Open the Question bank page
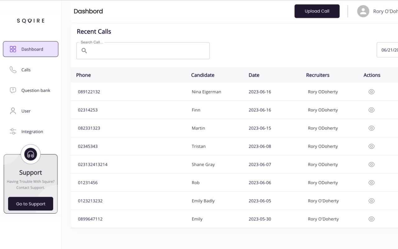This screenshot has width=398, height=249. tap(35, 90)
